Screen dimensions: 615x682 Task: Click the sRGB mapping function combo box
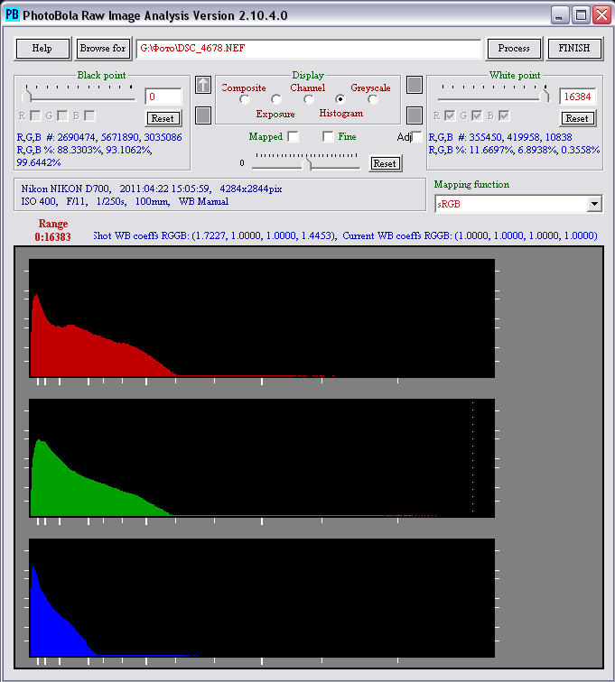click(x=518, y=204)
